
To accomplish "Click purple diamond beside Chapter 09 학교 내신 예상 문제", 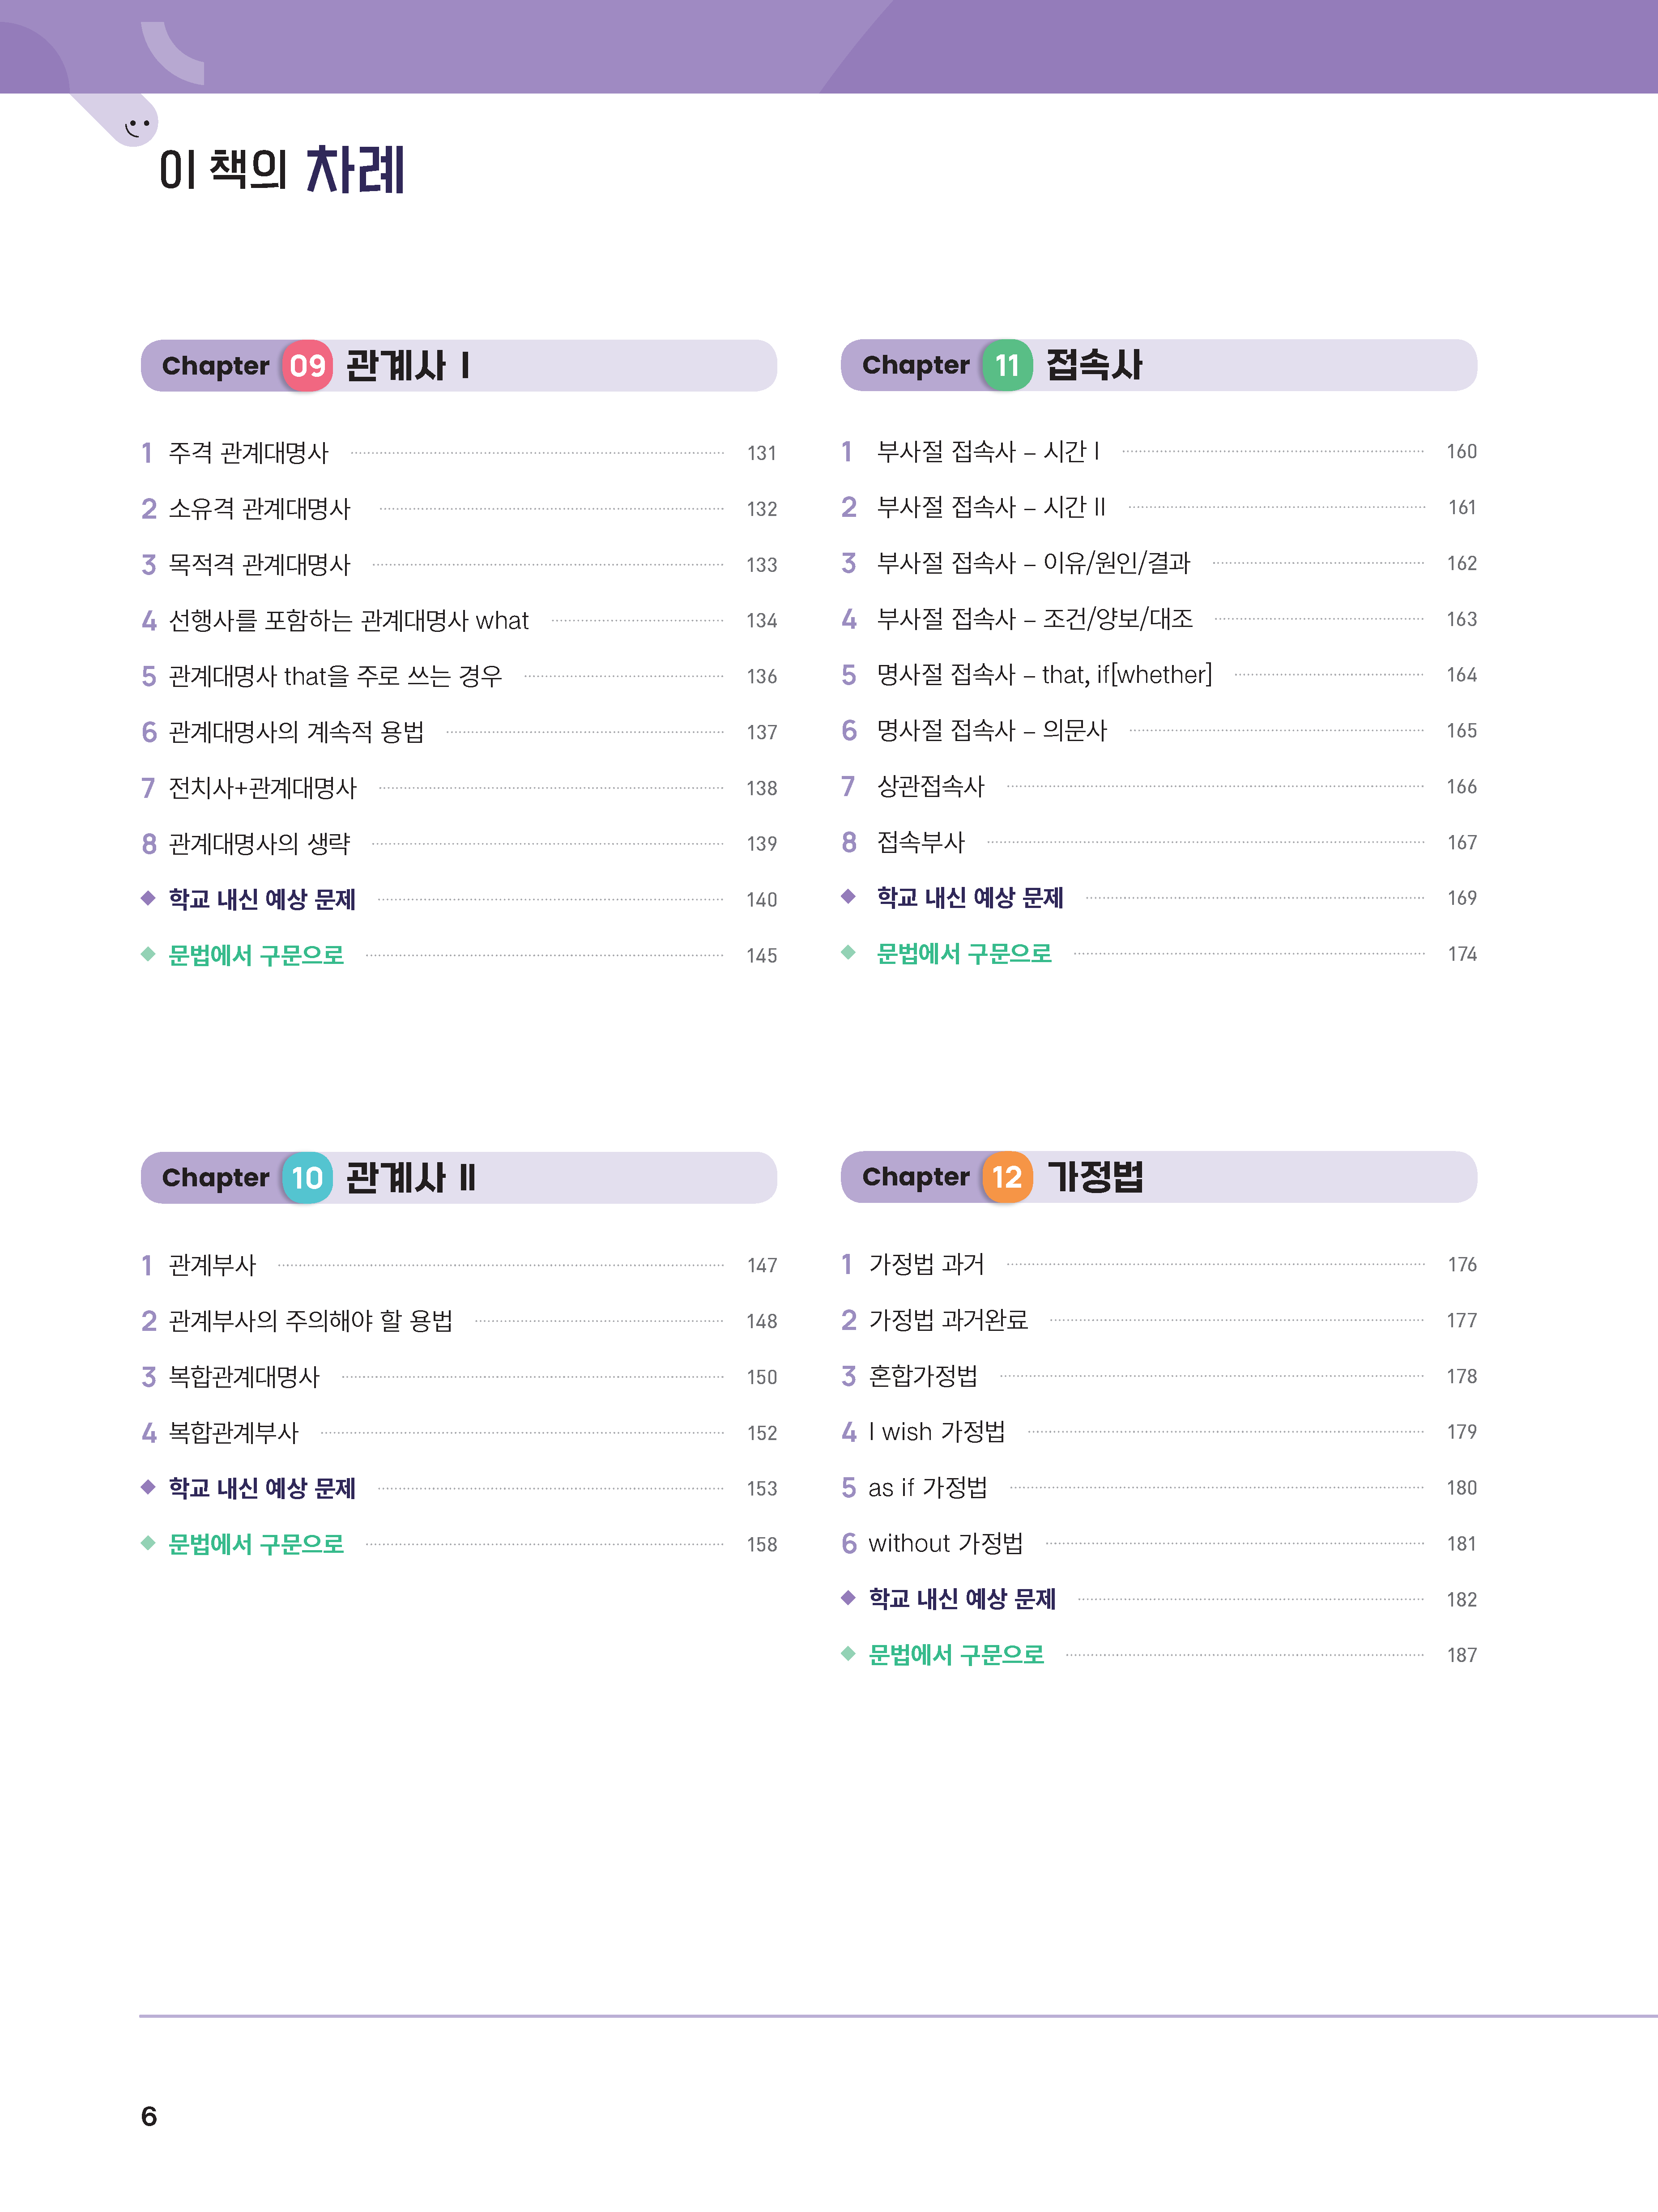I will coord(148,898).
